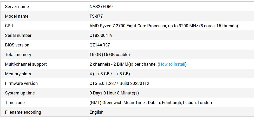
Task: Select the TS-877 model name value
Action: tap(96, 16)
